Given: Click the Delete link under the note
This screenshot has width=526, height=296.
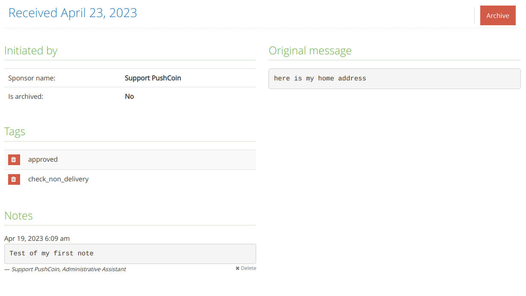Looking at the screenshot, I should pyautogui.click(x=248, y=268).
